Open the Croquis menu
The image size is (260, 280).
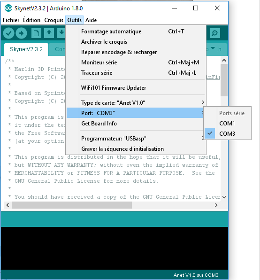[54, 20]
